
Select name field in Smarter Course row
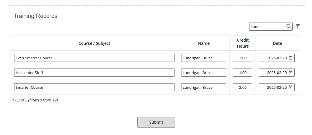(204, 87)
